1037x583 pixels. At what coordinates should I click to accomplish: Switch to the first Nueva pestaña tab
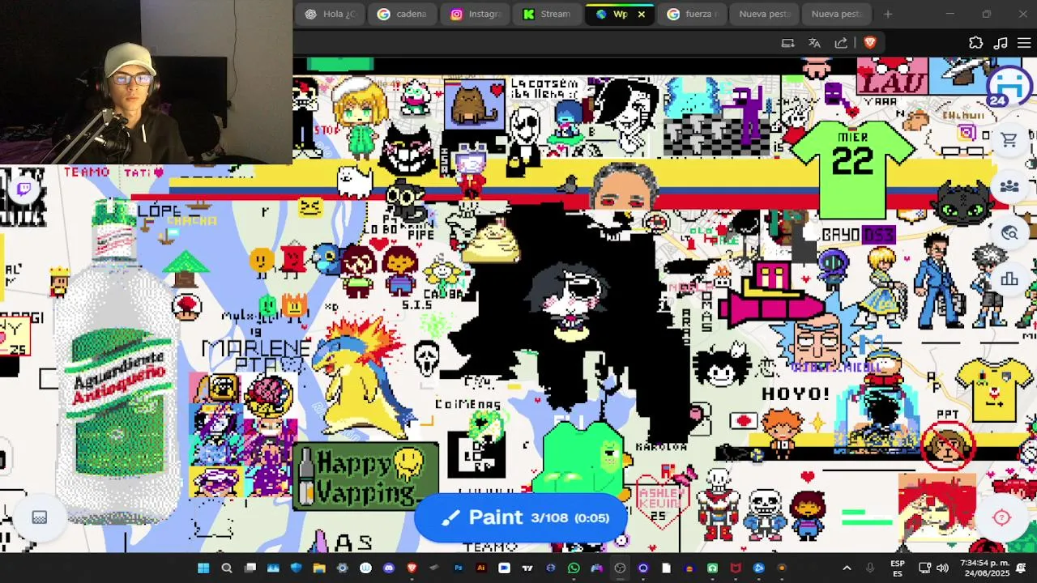pyautogui.click(x=765, y=14)
